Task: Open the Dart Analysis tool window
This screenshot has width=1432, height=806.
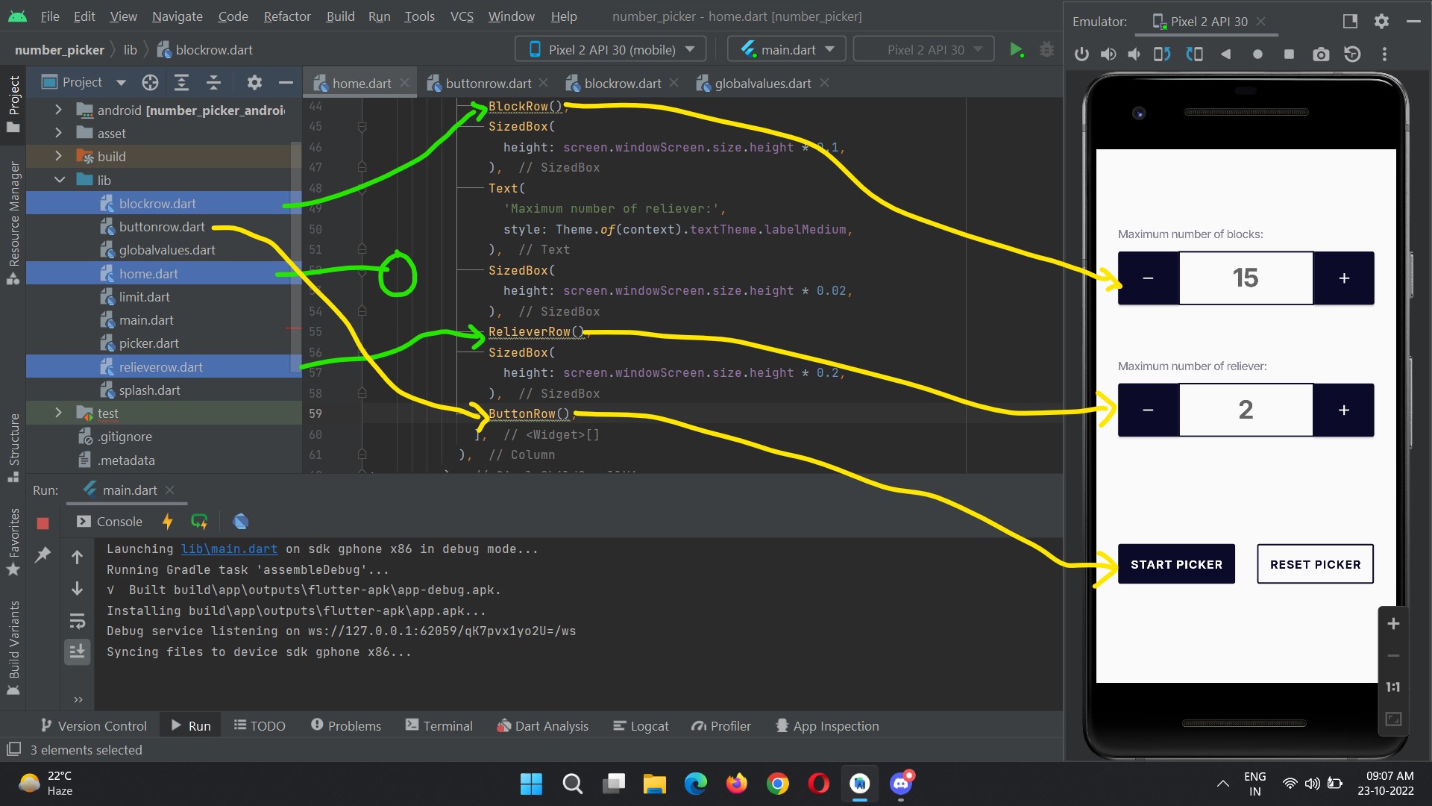Action: [x=542, y=725]
